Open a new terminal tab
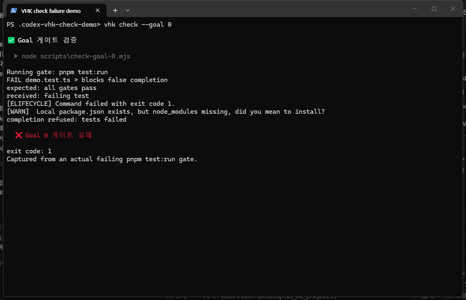This screenshot has width=466, height=300. [115, 10]
